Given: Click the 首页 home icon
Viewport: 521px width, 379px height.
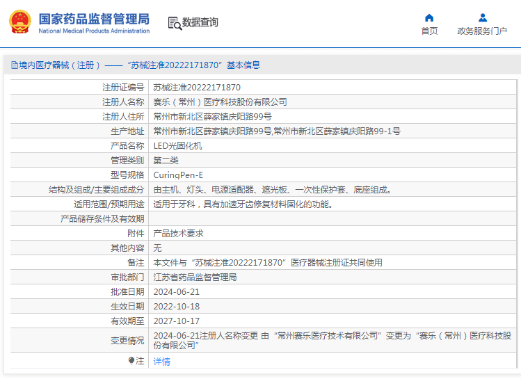Looking at the screenshot, I should pos(429,17).
